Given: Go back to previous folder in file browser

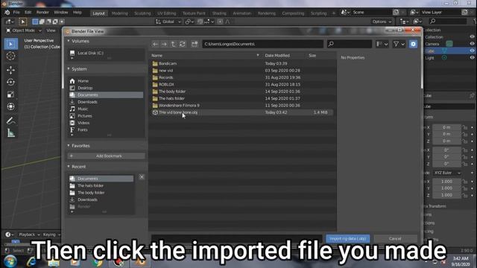Looking at the screenshot, I should [155, 44].
